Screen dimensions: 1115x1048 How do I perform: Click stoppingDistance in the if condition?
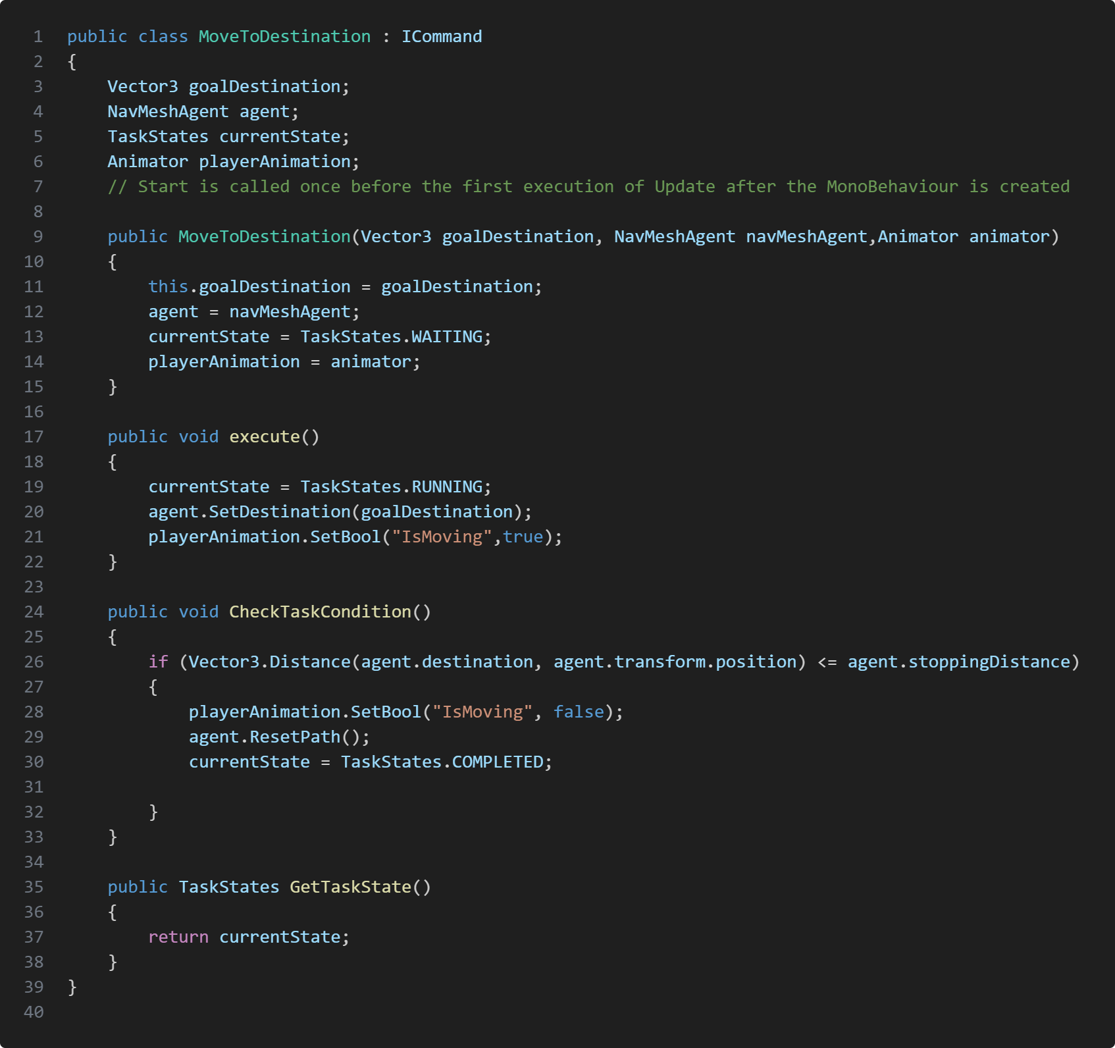click(x=989, y=662)
